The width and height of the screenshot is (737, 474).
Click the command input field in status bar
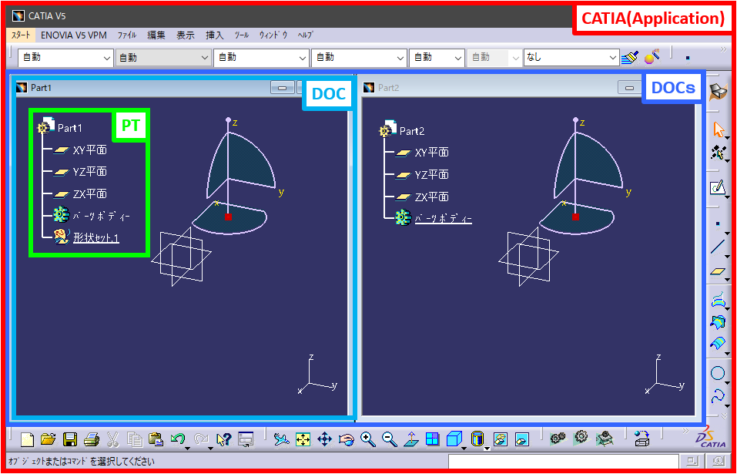point(563,462)
